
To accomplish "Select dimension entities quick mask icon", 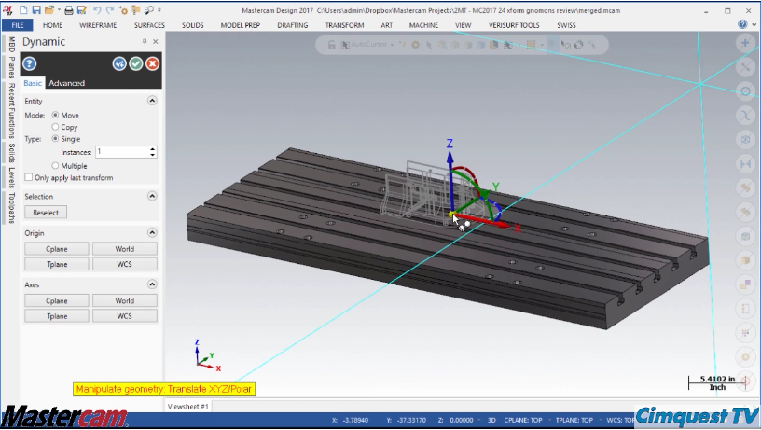I will 745,164.
